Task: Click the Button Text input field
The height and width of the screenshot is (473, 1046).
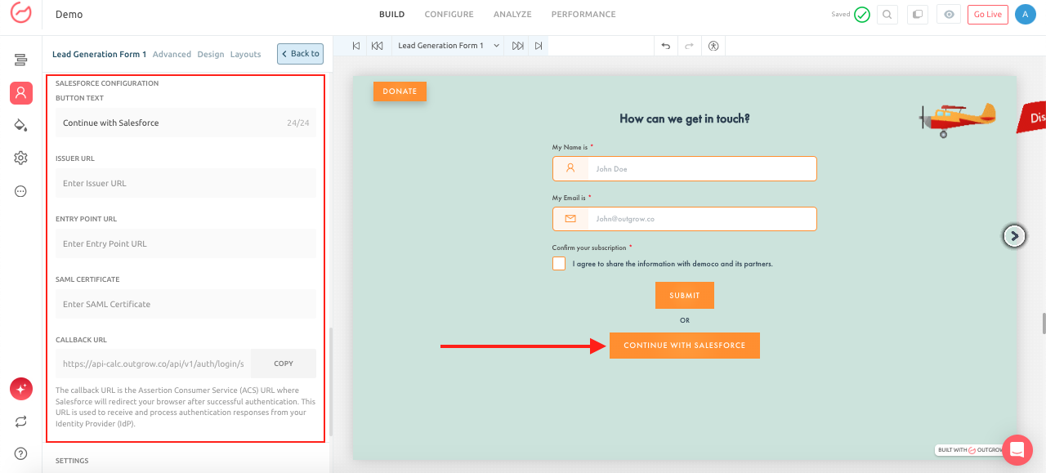Action: click(x=186, y=123)
